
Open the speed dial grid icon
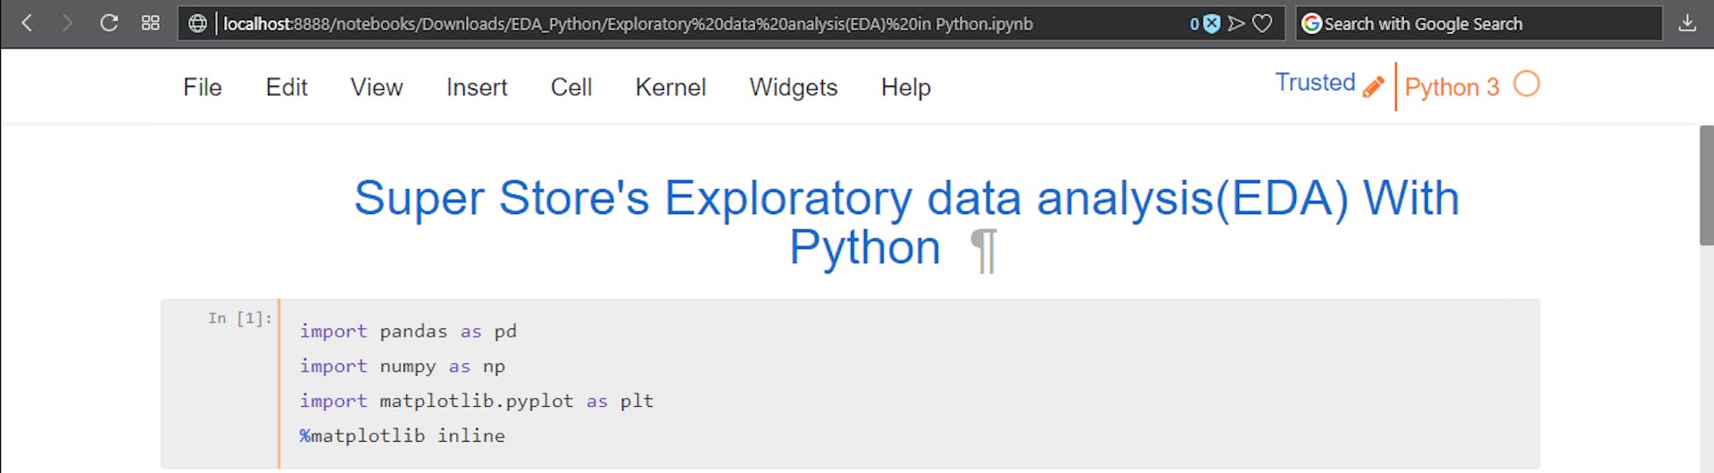150,23
